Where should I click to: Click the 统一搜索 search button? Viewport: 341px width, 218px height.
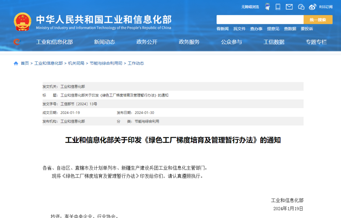pyautogui.click(x=318, y=20)
